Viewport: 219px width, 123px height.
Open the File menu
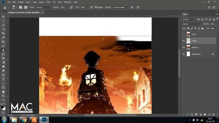(9, 2)
